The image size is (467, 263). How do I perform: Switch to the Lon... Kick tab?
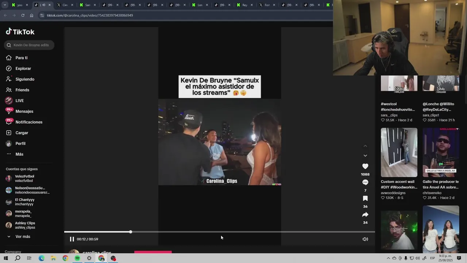click(x=200, y=5)
